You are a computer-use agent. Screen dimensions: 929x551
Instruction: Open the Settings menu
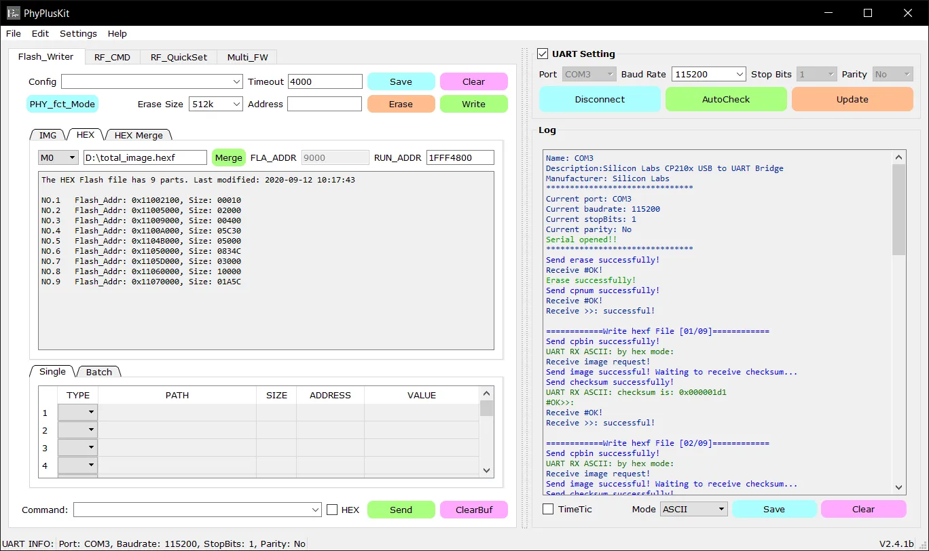pyautogui.click(x=78, y=33)
